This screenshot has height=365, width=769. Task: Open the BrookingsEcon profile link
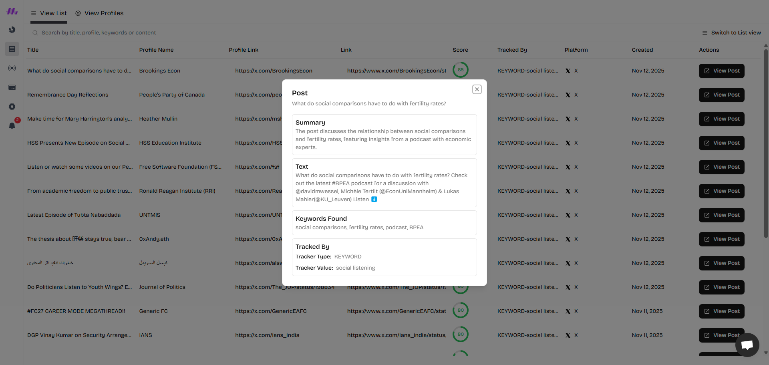(x=274, y=71)
